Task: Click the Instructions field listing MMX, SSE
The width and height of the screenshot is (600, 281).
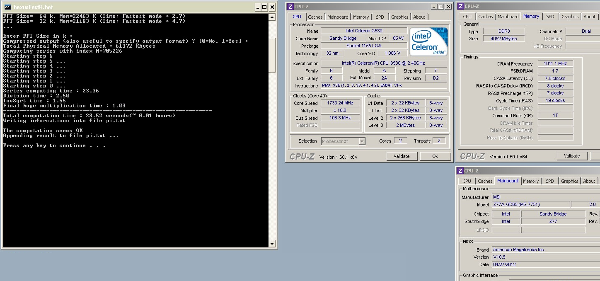Action: pyautogui.click(x=384, y=85)
